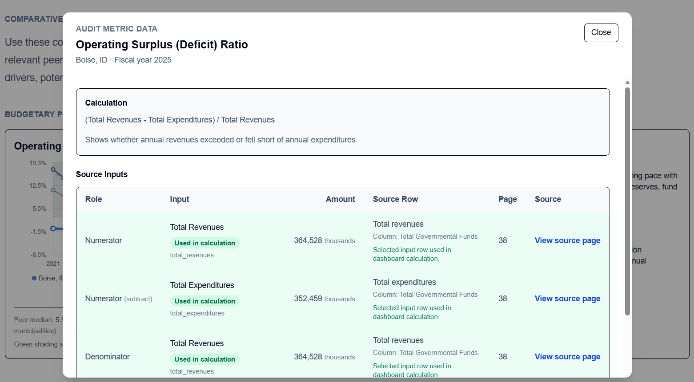Click the 352,459 thousands amount
This screenshot has height=382, width=694.
click(324, 299)
